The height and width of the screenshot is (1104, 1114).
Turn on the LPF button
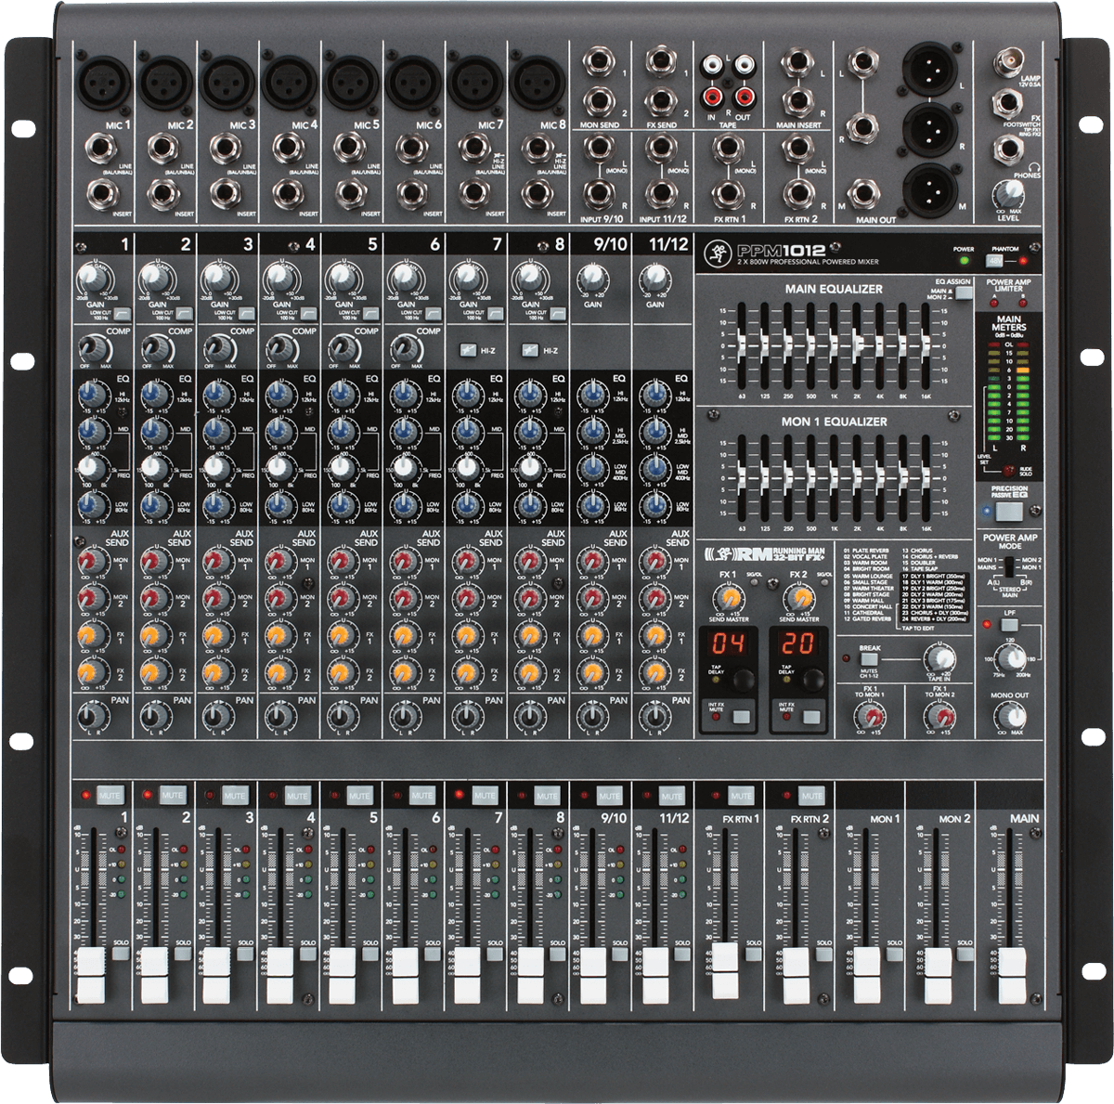click(x=1009, y=625)
